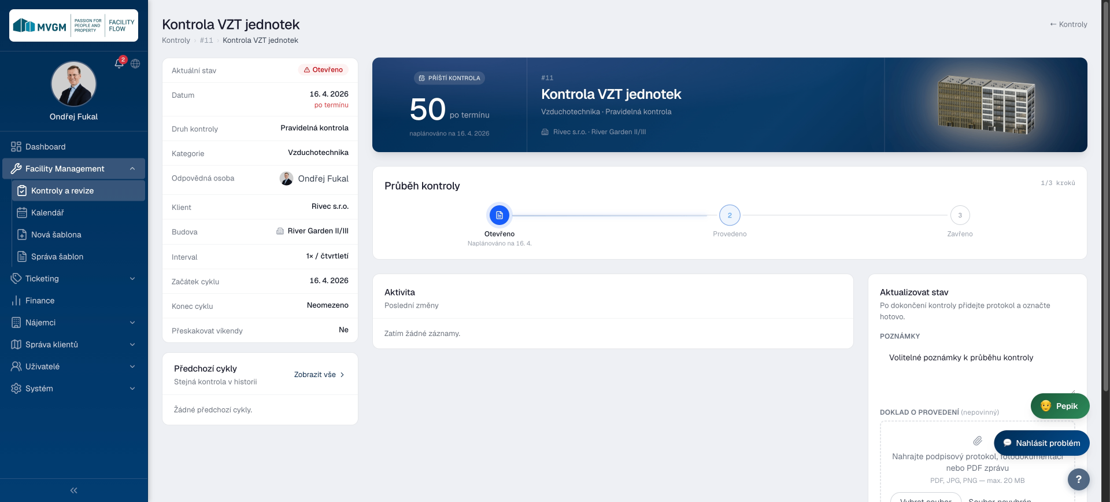Click the Vzduchotechnika category value

pos(318,153)
